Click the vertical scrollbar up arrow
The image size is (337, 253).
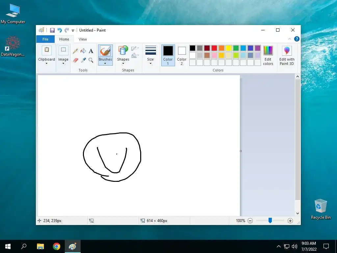298,76
